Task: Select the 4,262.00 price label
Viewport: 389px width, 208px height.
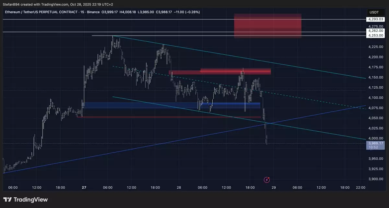Action: coord(376,31)
